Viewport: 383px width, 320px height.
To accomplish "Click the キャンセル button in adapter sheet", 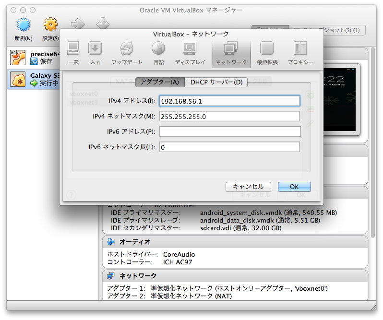I will pos(248,187).
